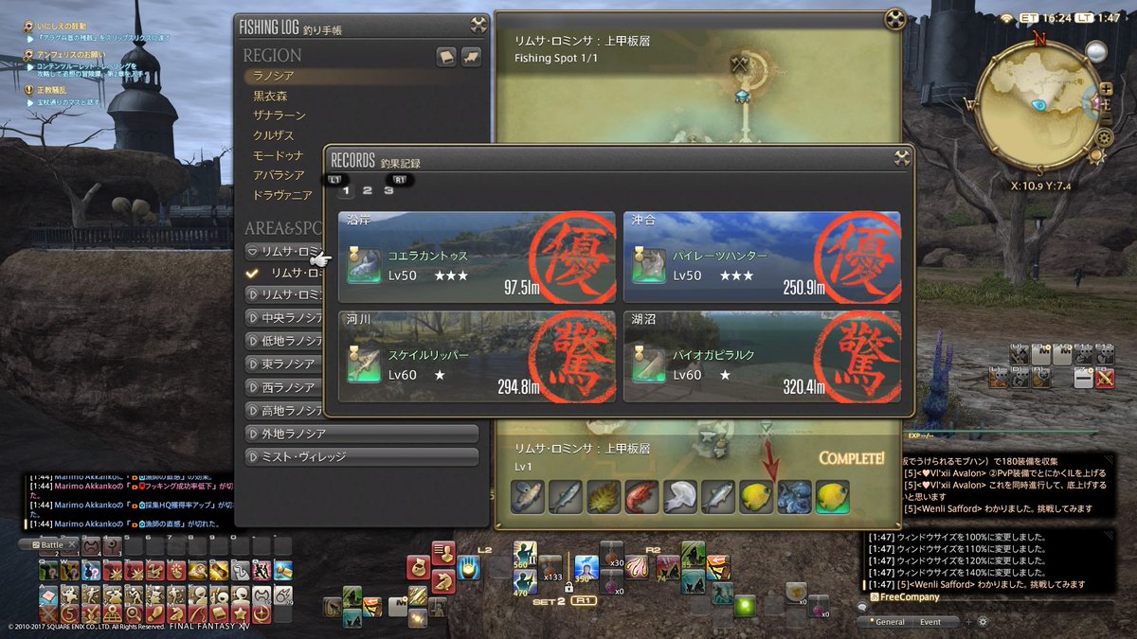The image size is (1137, 639).
Task: Click the アンフェリスのお願い quest entry
Action: tap(69, 56)
